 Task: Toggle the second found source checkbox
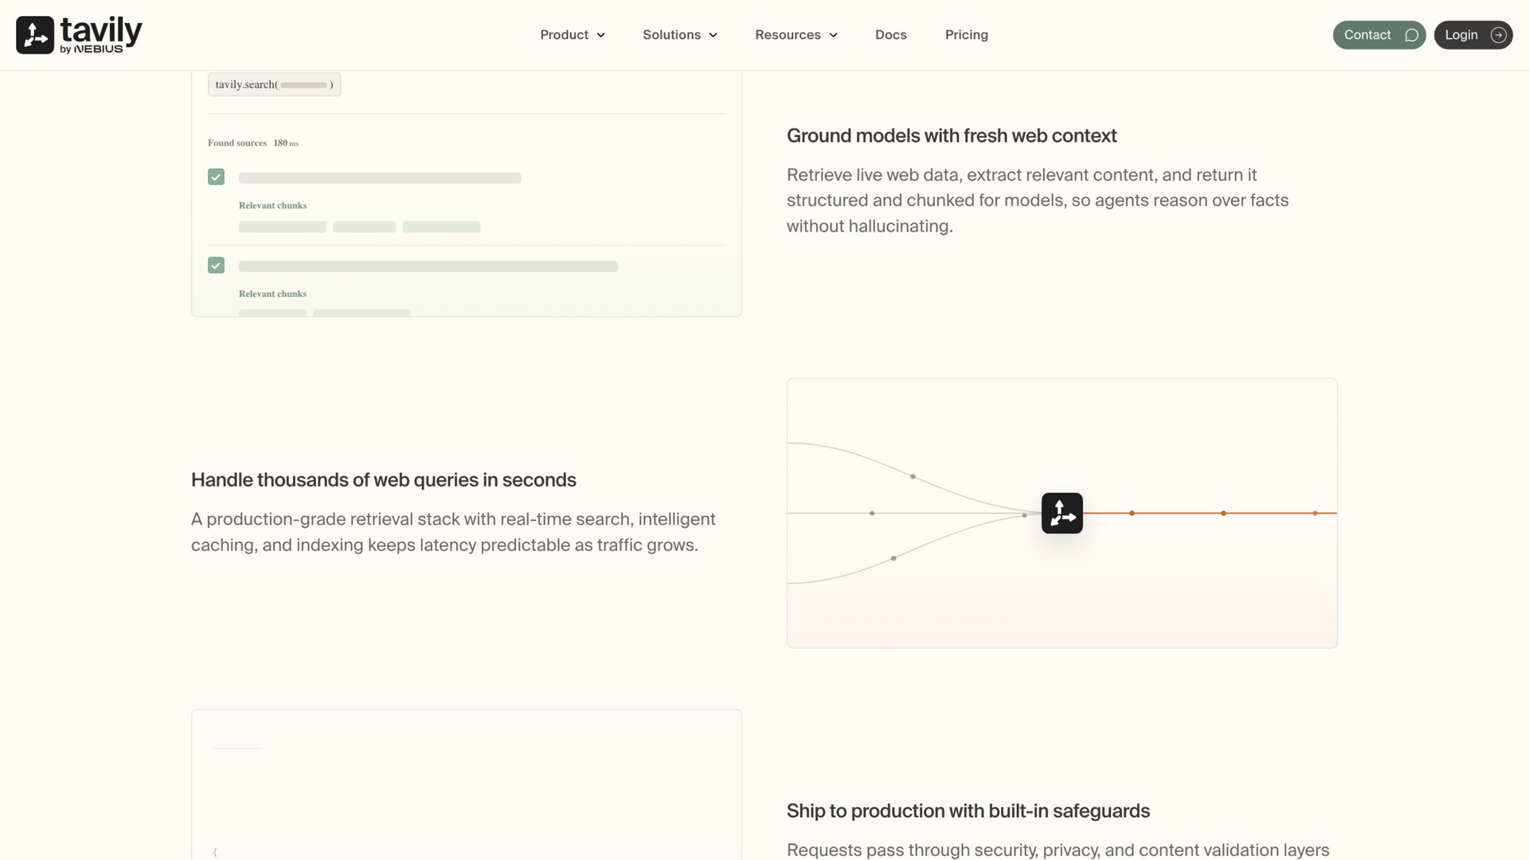tap(216, 265)
